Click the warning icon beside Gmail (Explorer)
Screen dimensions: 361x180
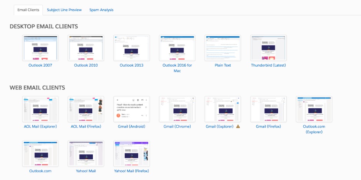238,126
